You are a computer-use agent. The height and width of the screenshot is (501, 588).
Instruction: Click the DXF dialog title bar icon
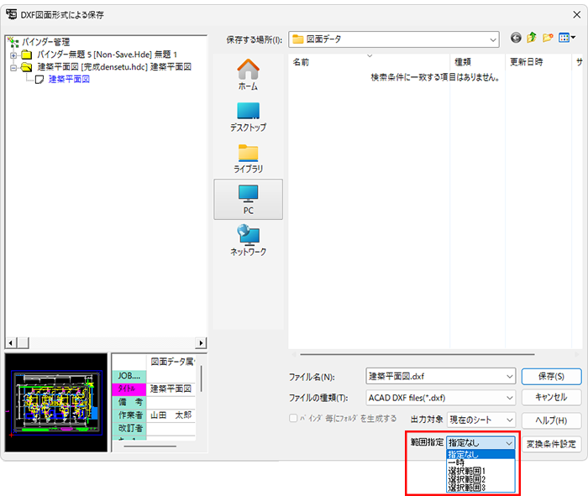(x=12, y=14)
